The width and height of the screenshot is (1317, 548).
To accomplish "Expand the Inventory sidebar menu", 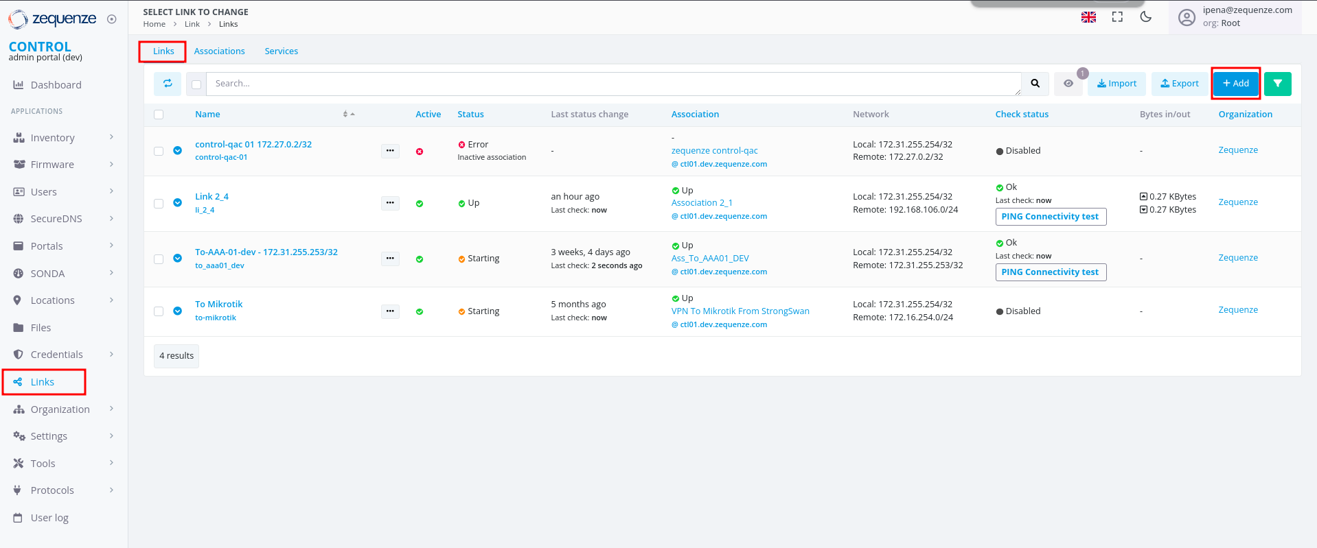I will tap(63, 138).
